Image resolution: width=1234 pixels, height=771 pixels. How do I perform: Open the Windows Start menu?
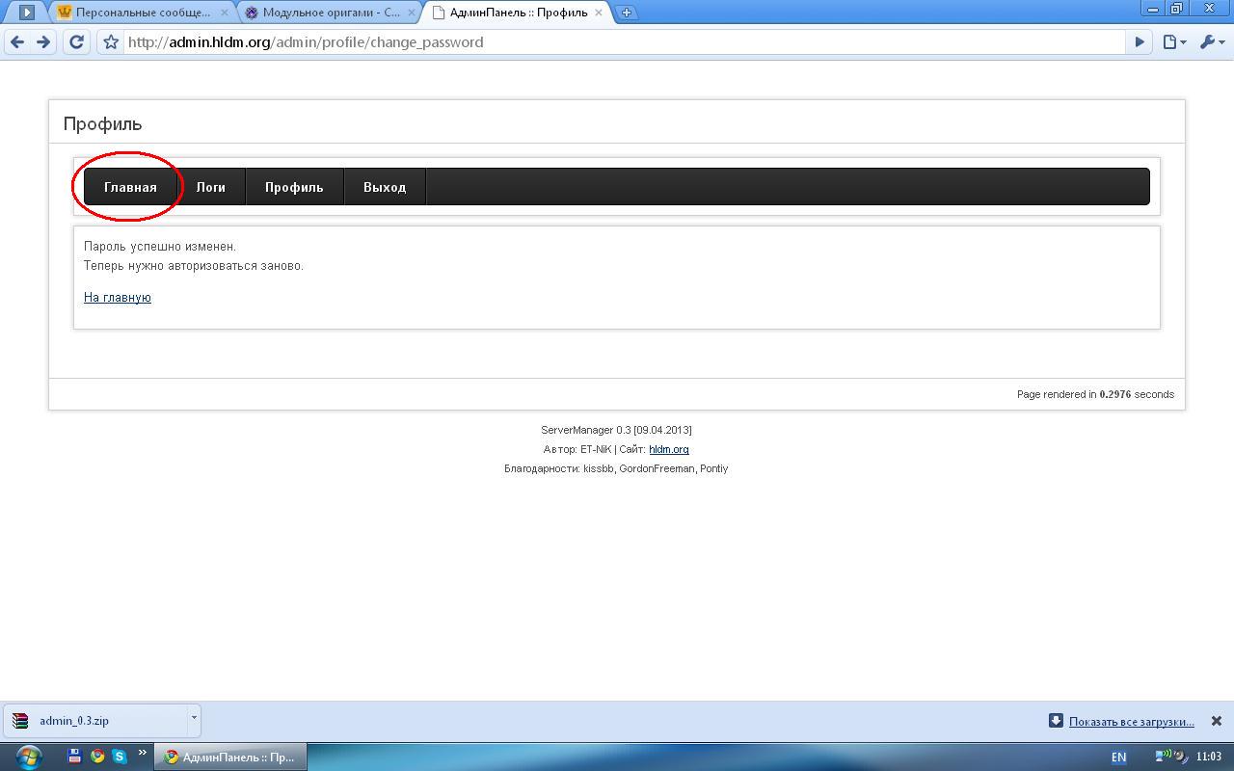(x=28, y=757)
